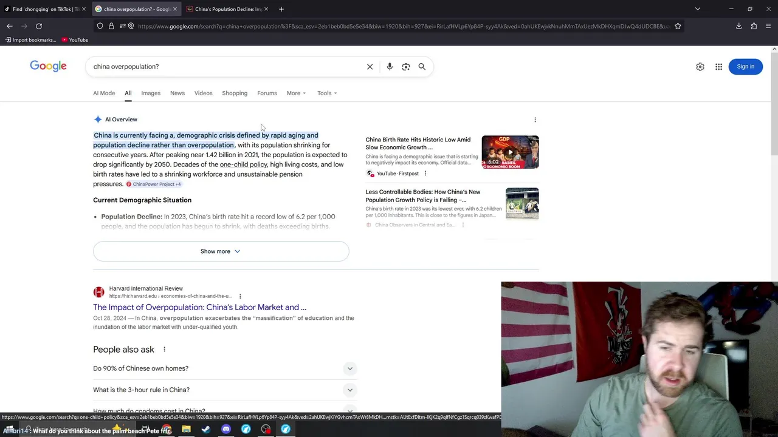Start voice search with the microphone icon
Image resolution: width=778 pixels, height=437 pixels.
[x=390, y=67]
